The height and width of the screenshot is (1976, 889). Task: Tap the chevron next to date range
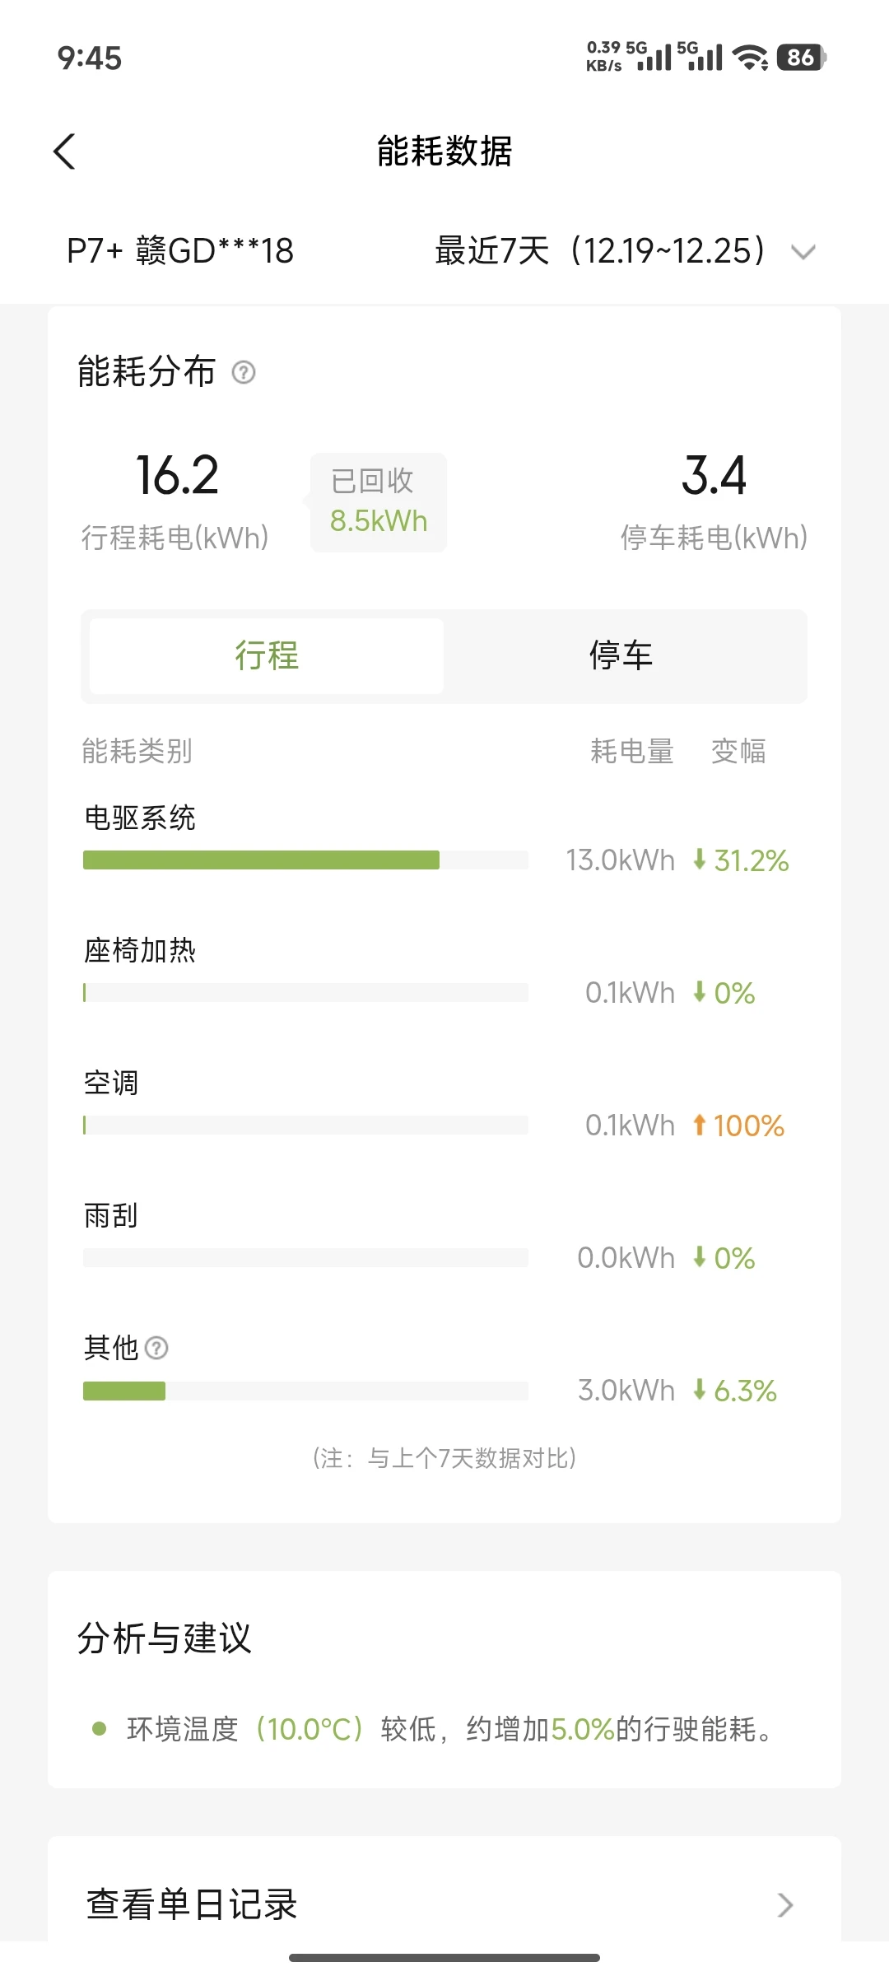click(803, 252)
